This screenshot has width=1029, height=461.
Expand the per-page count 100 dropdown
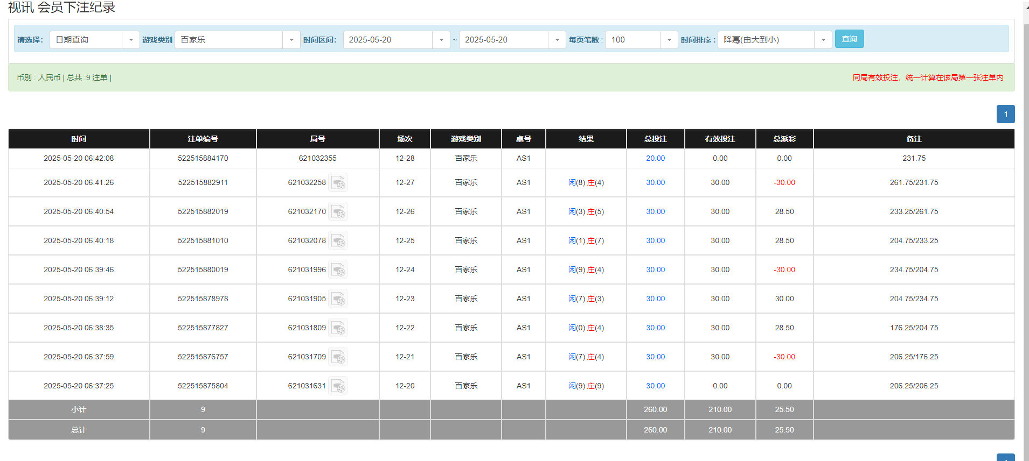(x=669, y=40)
